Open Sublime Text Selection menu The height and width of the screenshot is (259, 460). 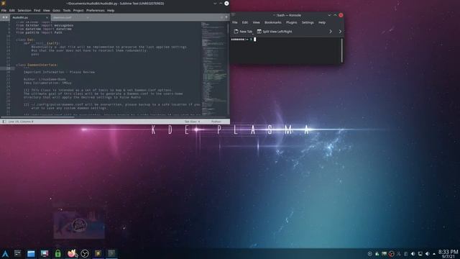click(24, 10)
